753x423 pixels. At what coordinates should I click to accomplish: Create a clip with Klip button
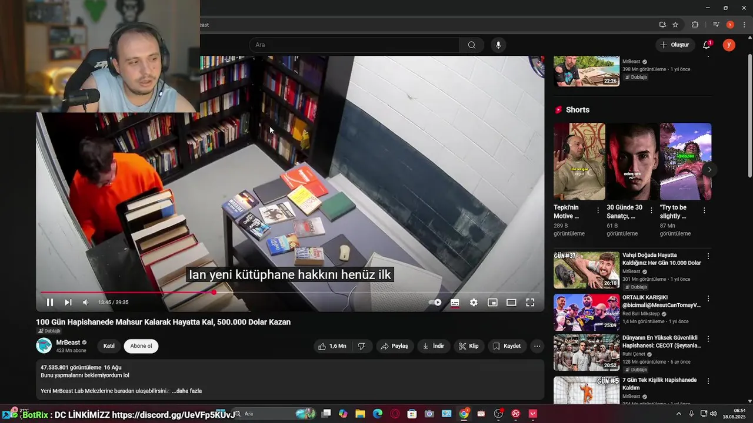click(x=468, y=346)
